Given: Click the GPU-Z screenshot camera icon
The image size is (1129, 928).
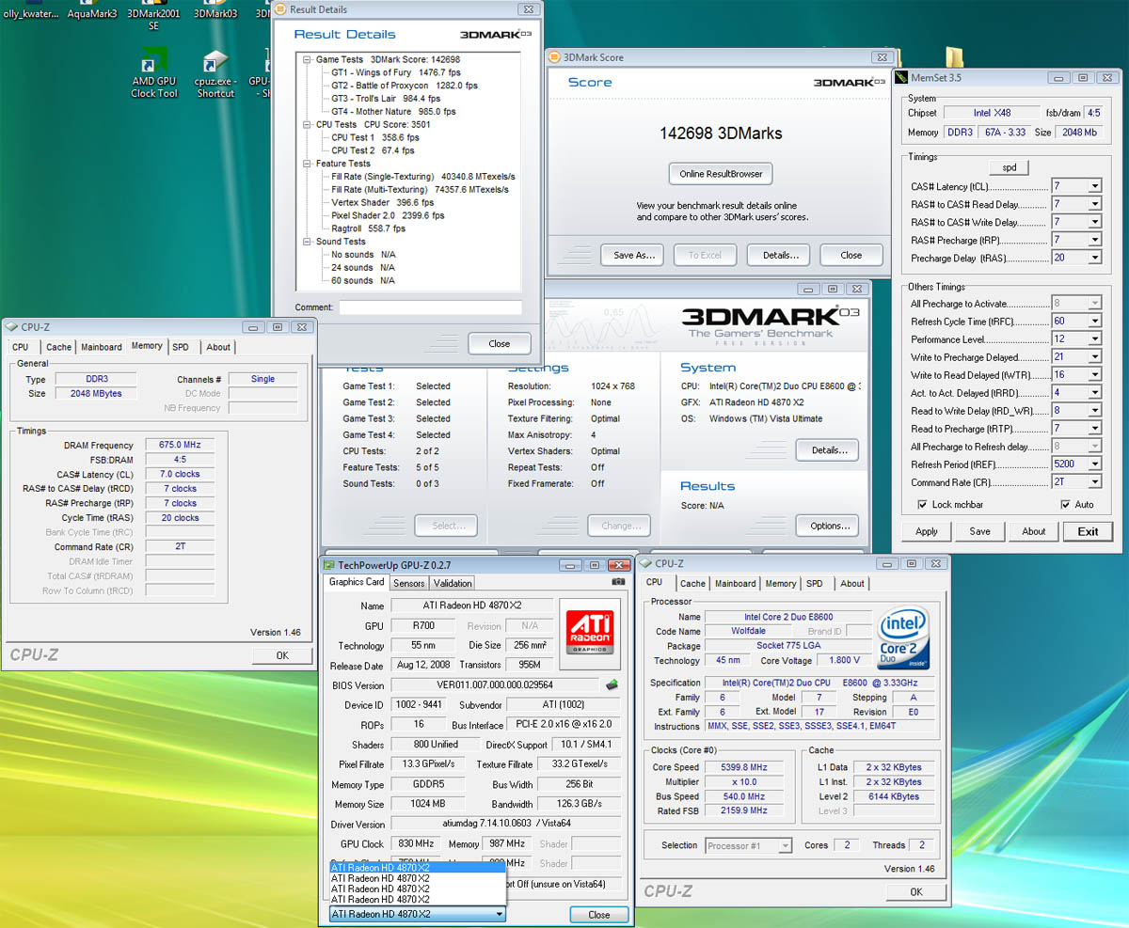Looking at the screenshot, I should (618, 582).
